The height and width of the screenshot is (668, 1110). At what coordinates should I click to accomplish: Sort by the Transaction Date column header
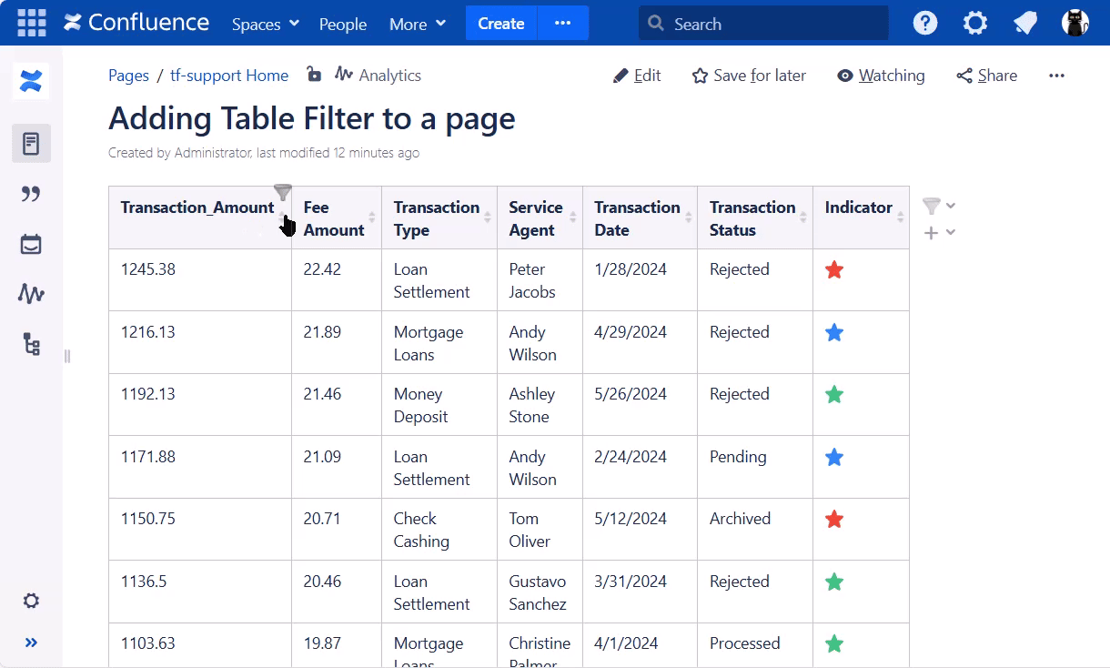pyautogui.click(x=637, y=218)
